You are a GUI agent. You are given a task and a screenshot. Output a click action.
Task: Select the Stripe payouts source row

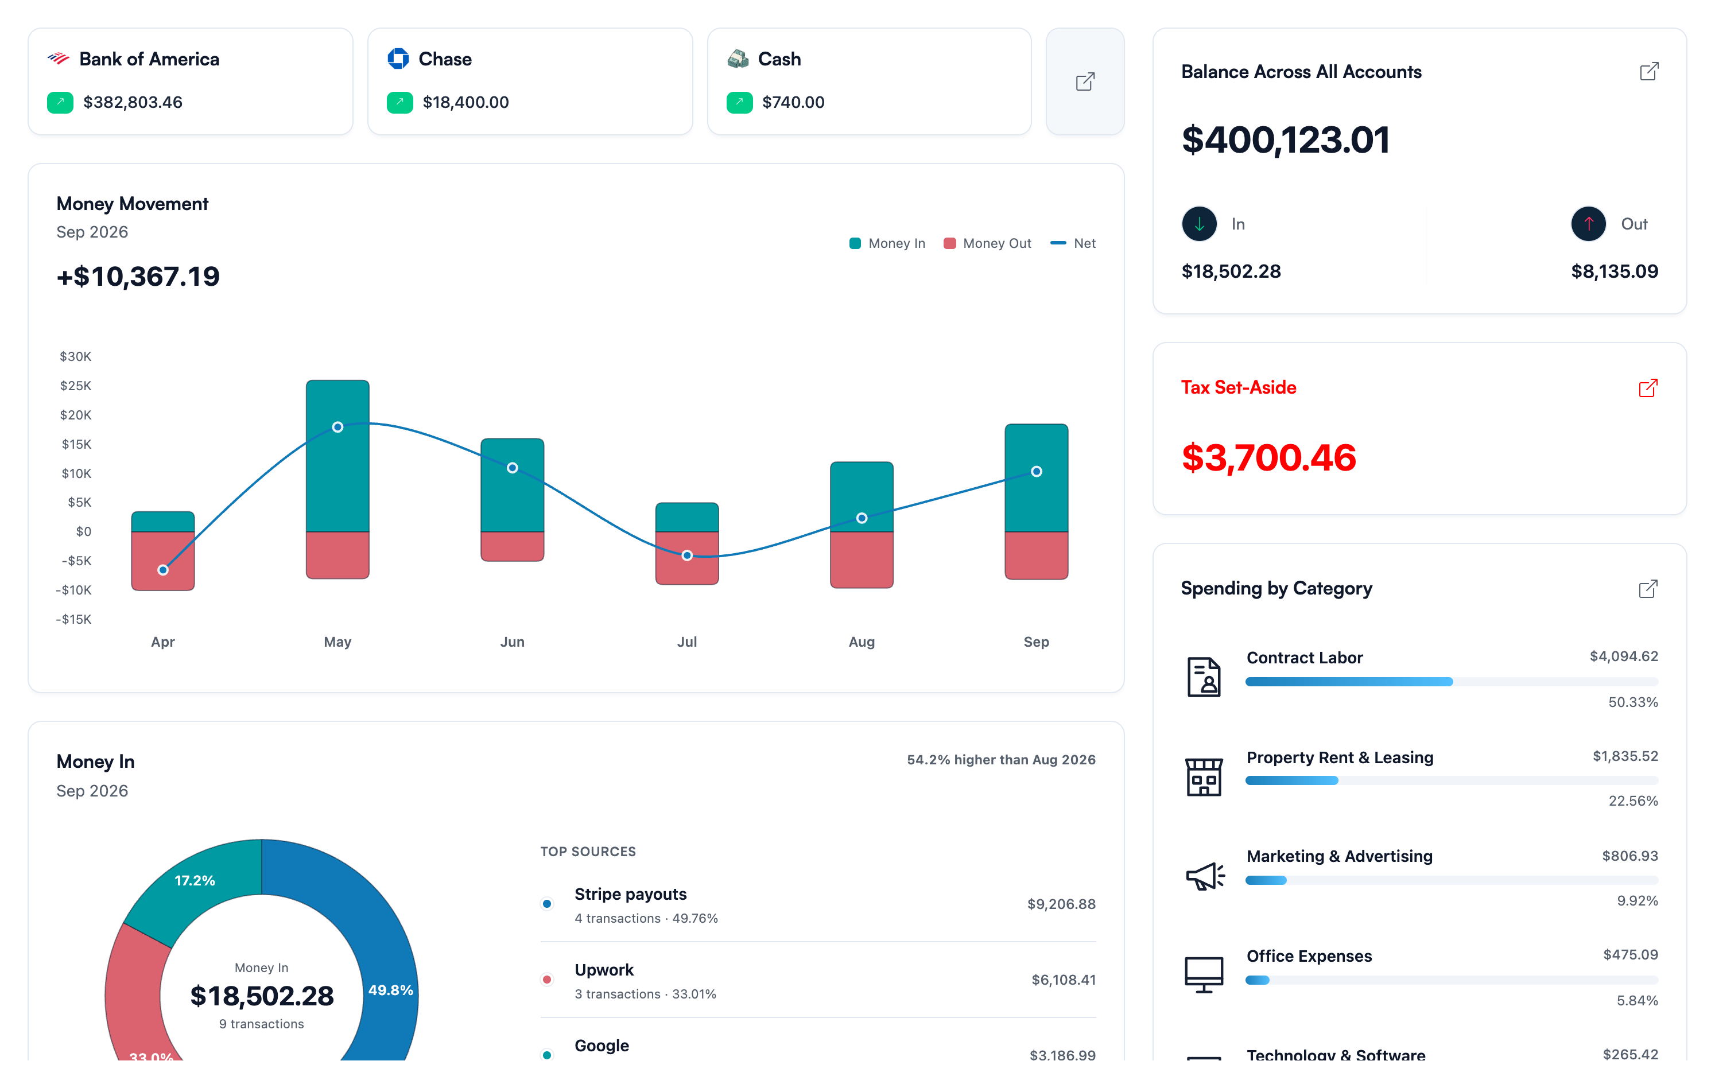818,904
